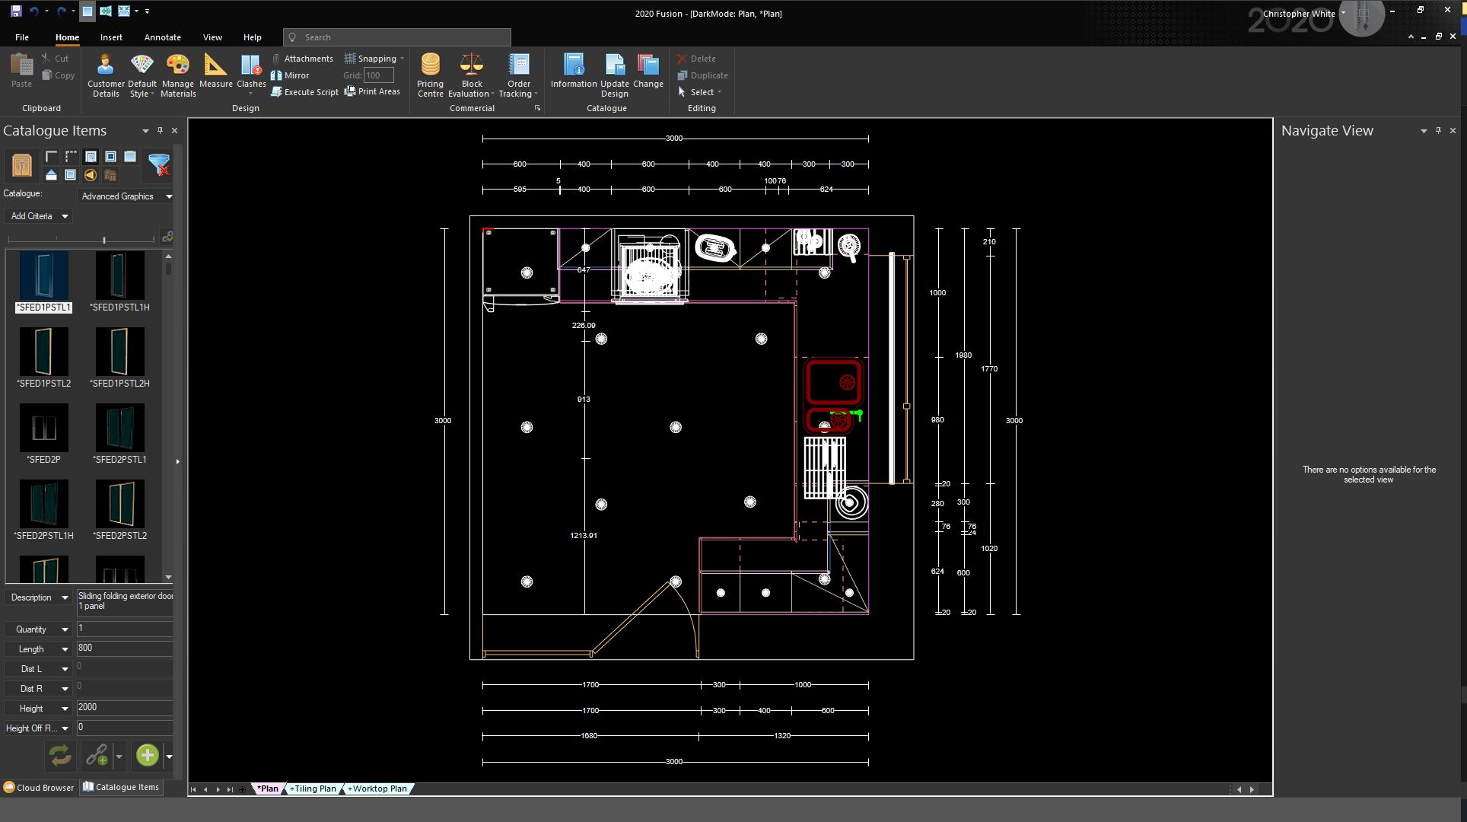1467x822 pixels.
Task: Click the Undo arrow icon
Action: point(34,11)
